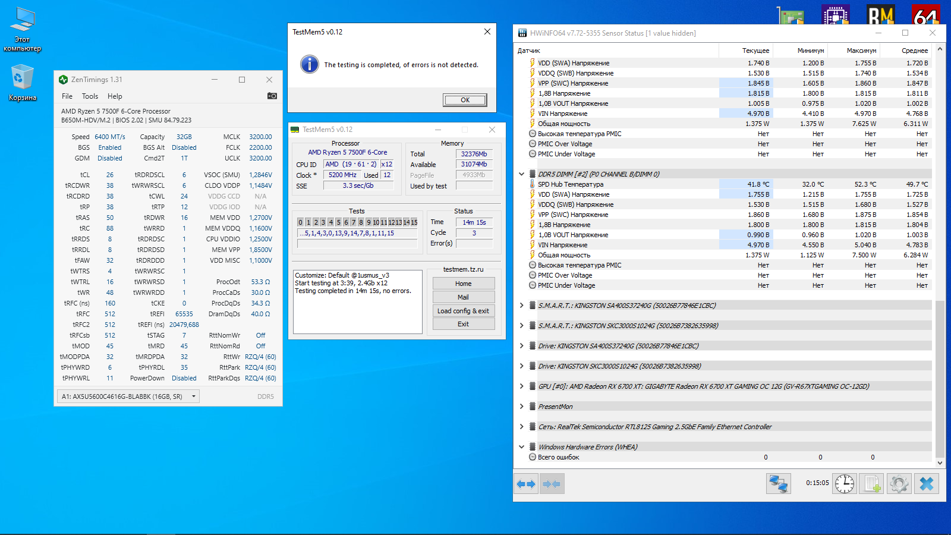This screenshot has height=535, width=951.
Task: Click the TestMem5 Time field showing 14m 15s
Action: click(x=474, y=222)
